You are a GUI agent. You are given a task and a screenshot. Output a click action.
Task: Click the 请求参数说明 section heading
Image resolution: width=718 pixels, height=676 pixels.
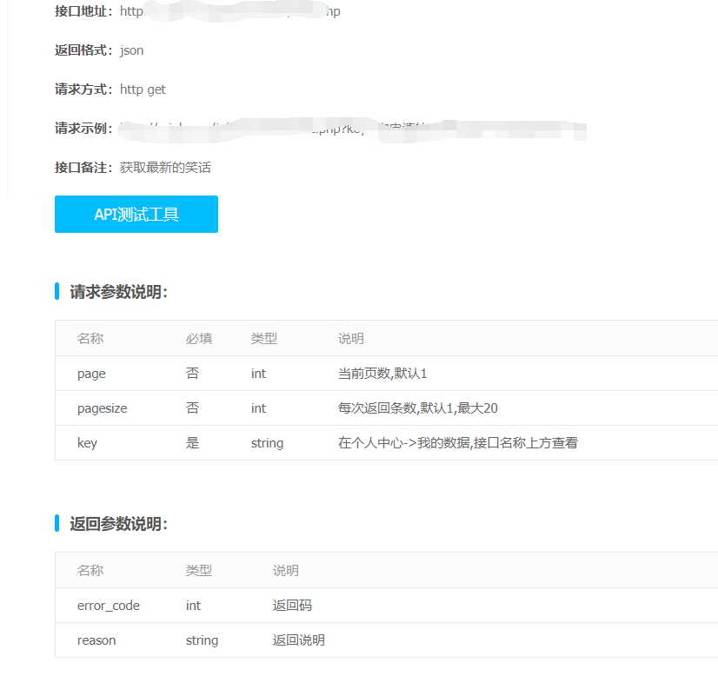tap(118, 292)
